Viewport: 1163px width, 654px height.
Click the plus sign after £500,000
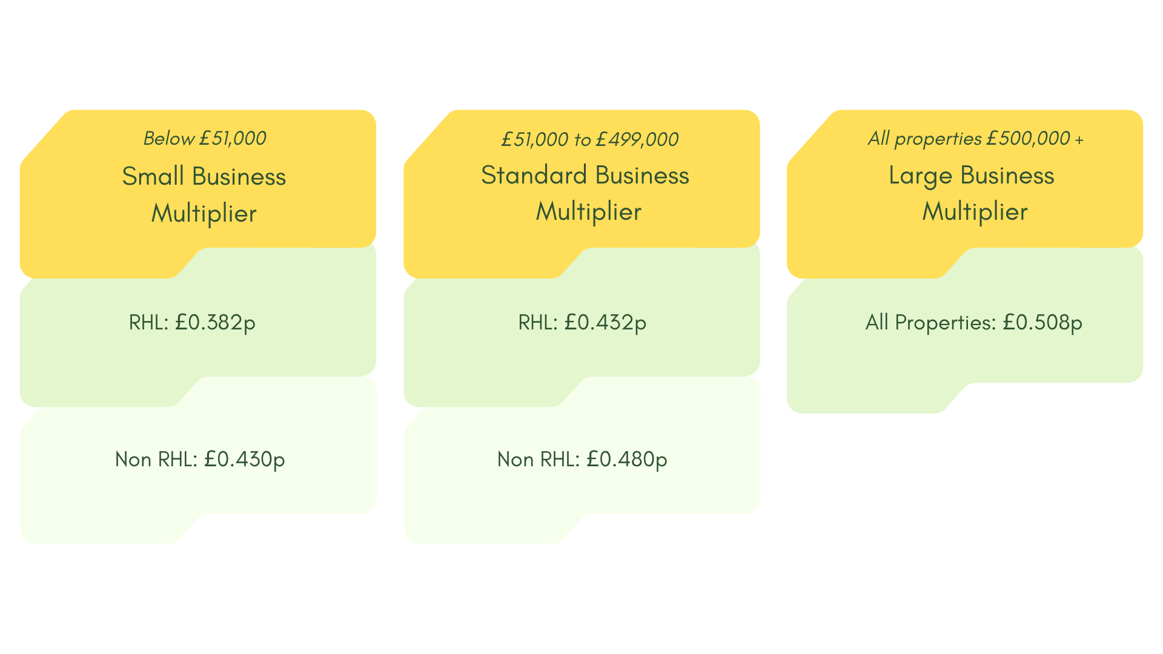pos(1079,140)
